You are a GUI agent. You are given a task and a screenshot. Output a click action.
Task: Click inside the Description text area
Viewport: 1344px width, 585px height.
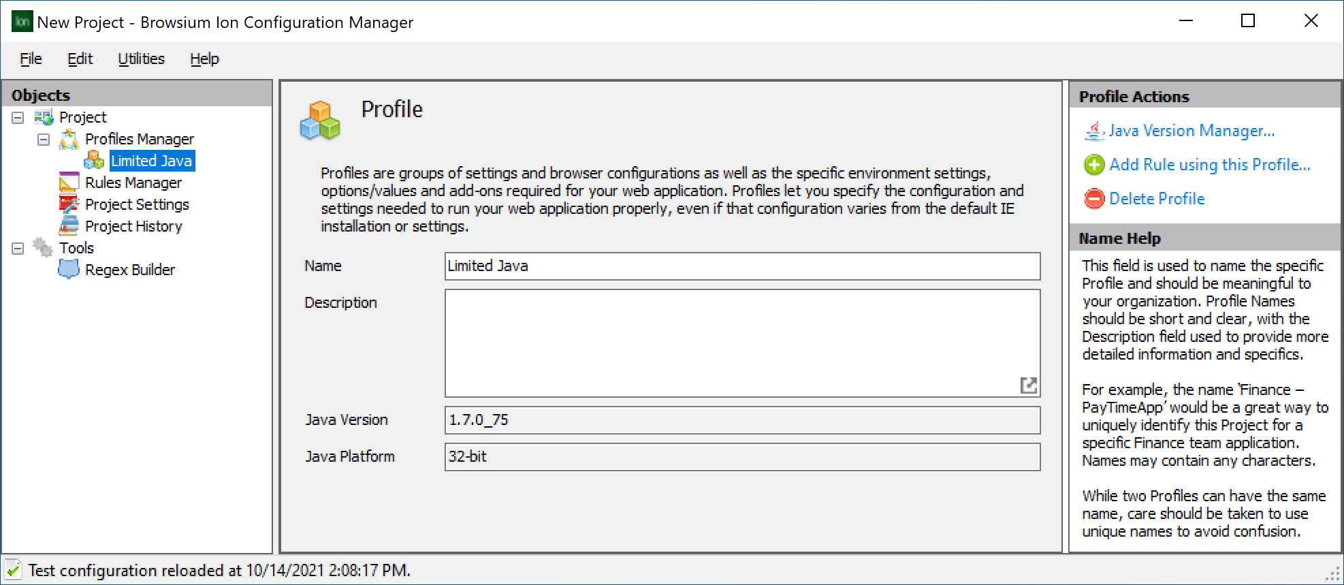pos(742,343)
